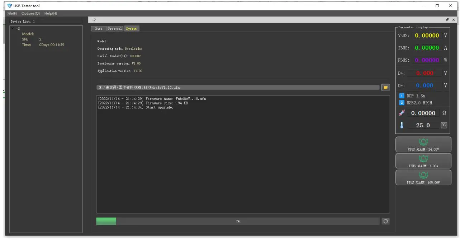
Task: Toggle the °C temperature unit button
Action: 444,125
